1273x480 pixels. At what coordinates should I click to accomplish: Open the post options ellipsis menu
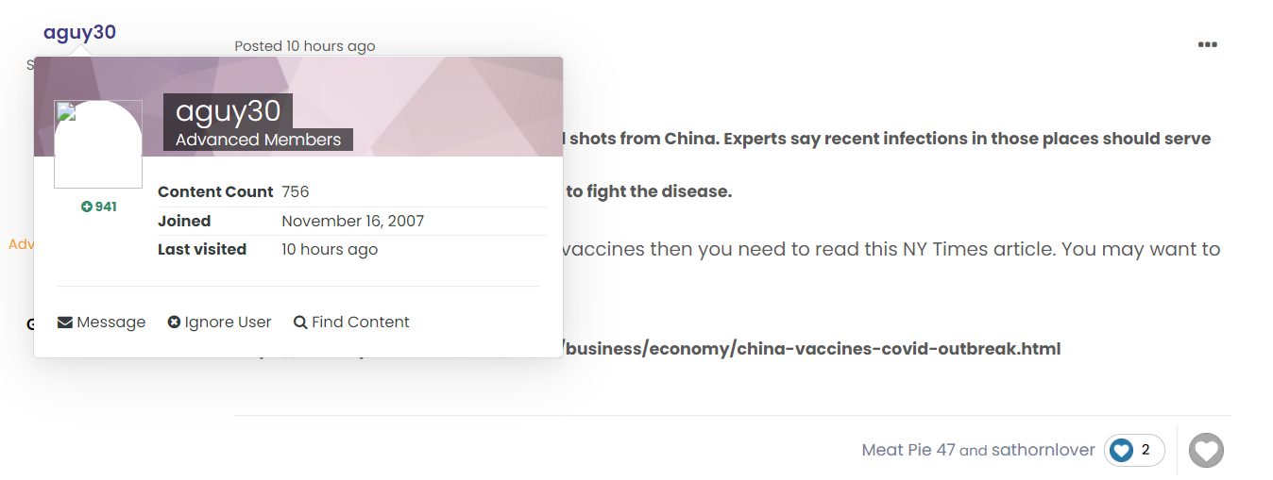pos(1207,44)
